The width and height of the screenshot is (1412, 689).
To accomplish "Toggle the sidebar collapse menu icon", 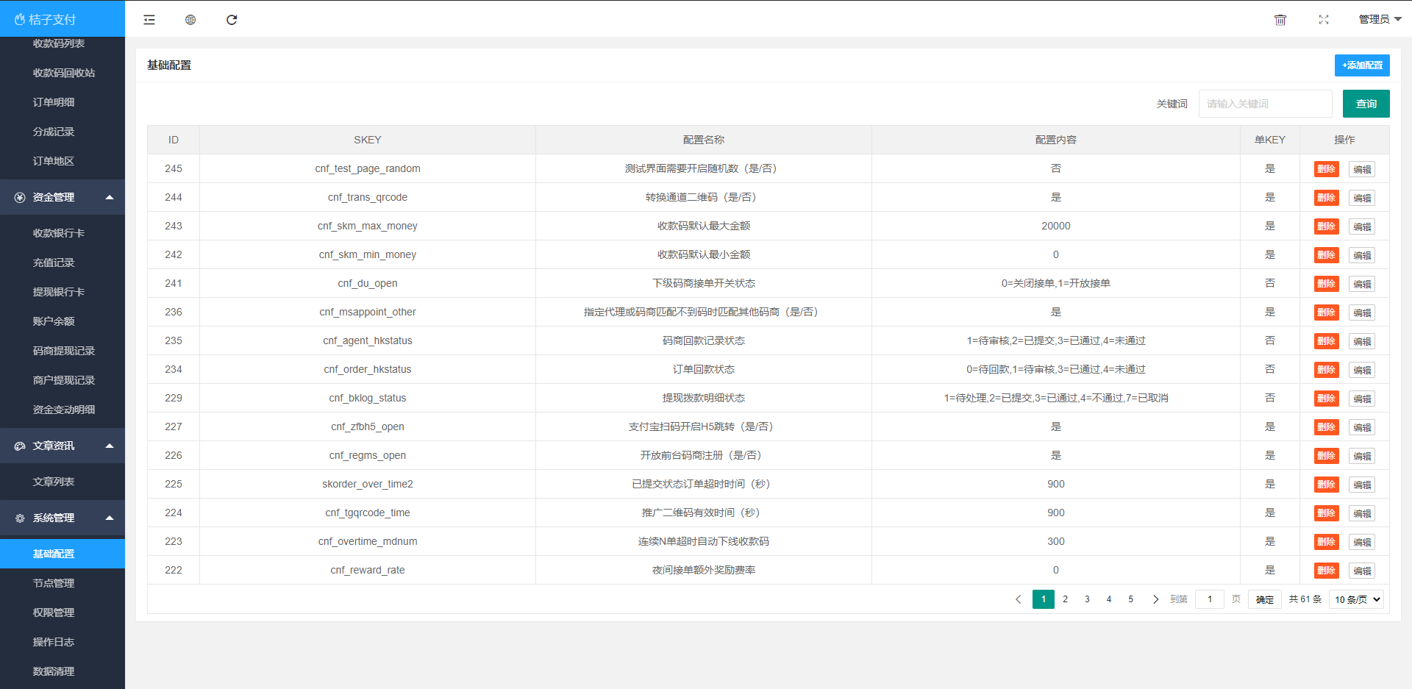I will point(149,20).
